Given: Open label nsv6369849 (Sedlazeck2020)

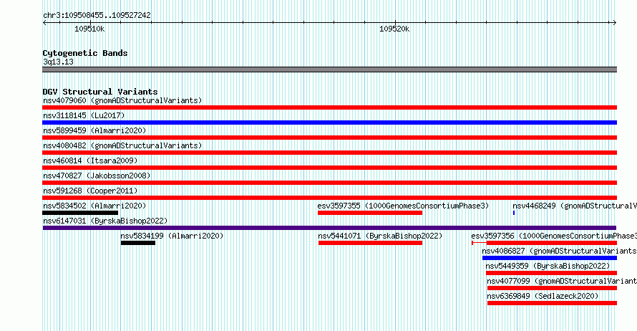Looking at the screenshot, I should [543, 296].
